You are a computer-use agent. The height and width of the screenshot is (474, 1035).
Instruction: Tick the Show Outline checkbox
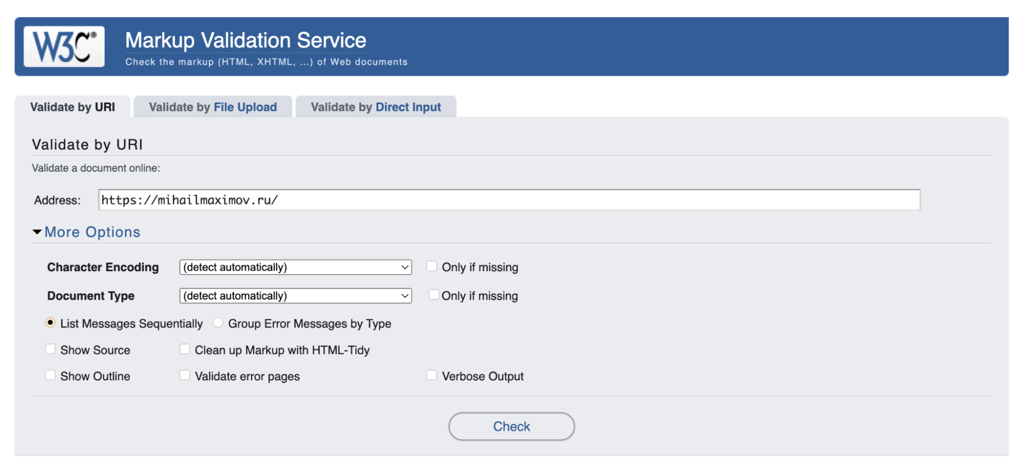point(50,376)
